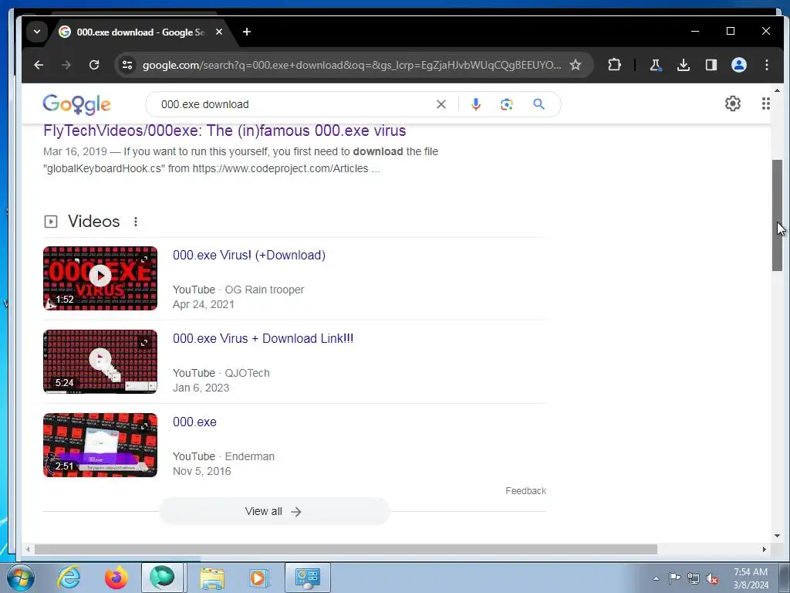Screen dimensions: 790x593
Task: Play the 1:52 video thumbnail
Action: 100,278
